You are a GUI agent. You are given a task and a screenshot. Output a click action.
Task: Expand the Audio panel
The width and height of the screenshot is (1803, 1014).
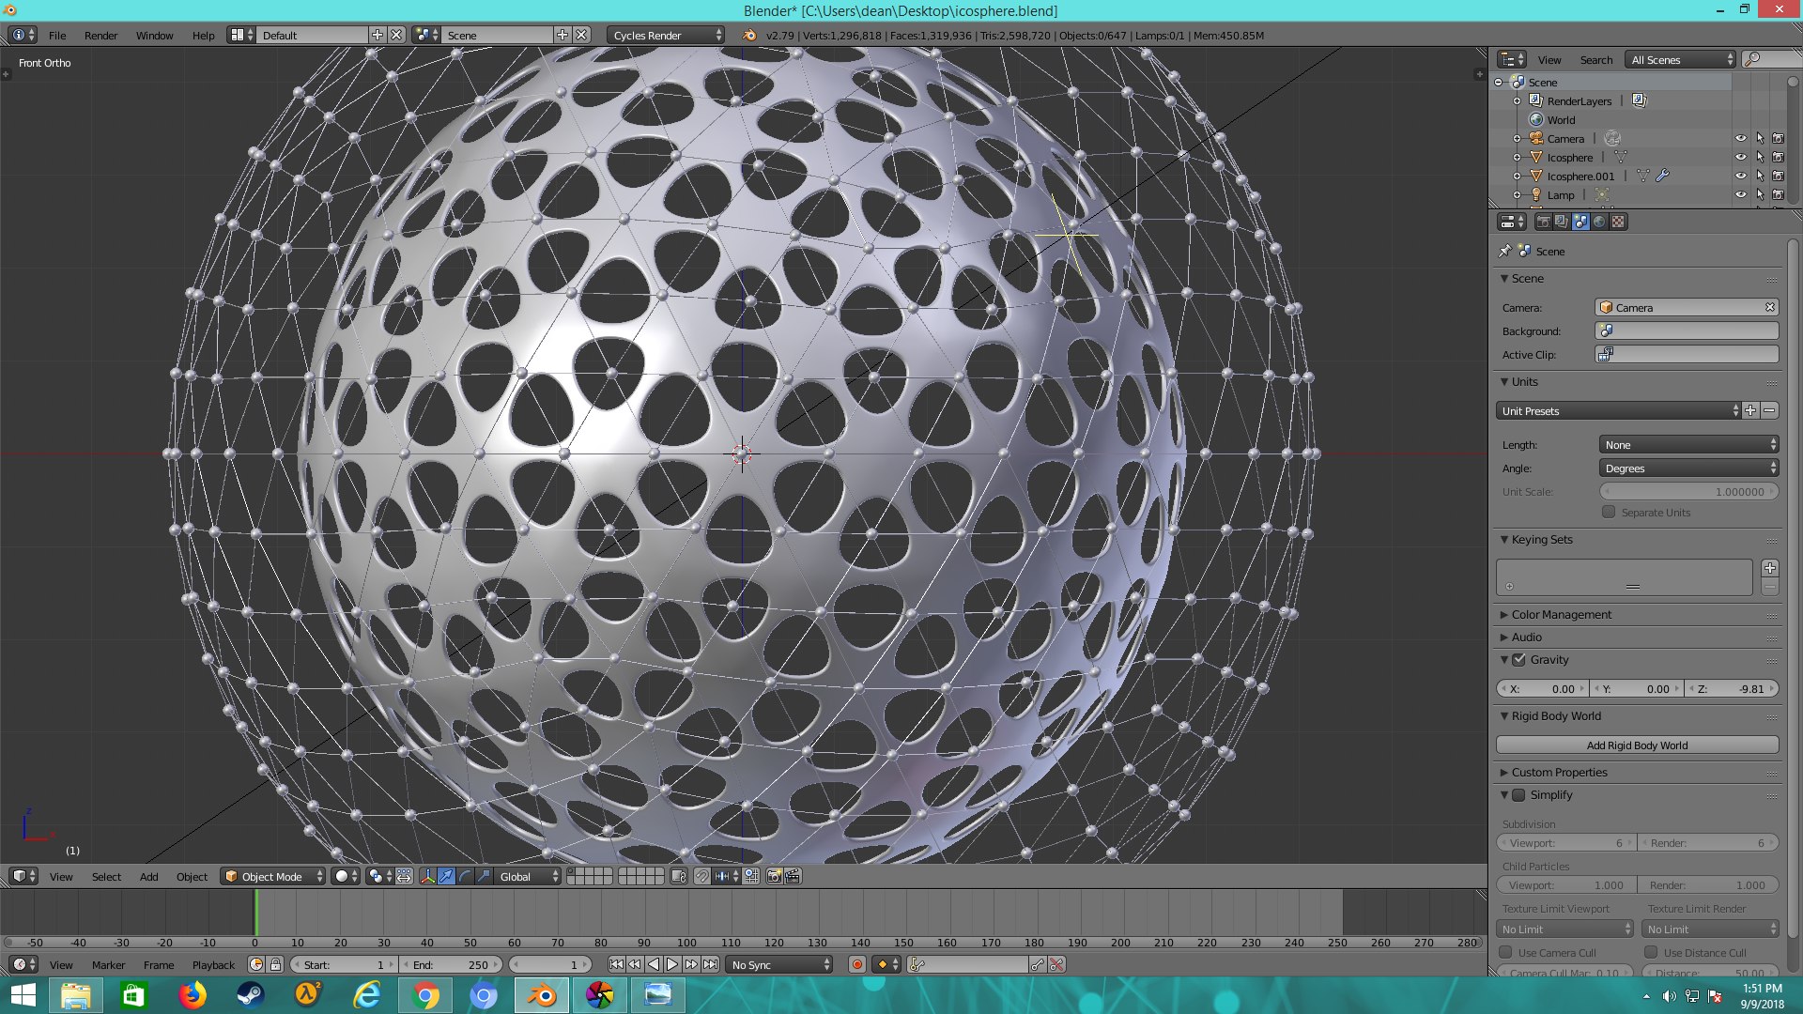click(x=1526, y=637)
